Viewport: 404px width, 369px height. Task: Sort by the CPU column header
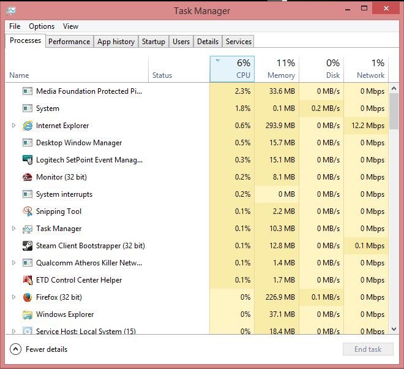[x=232, y=69]
